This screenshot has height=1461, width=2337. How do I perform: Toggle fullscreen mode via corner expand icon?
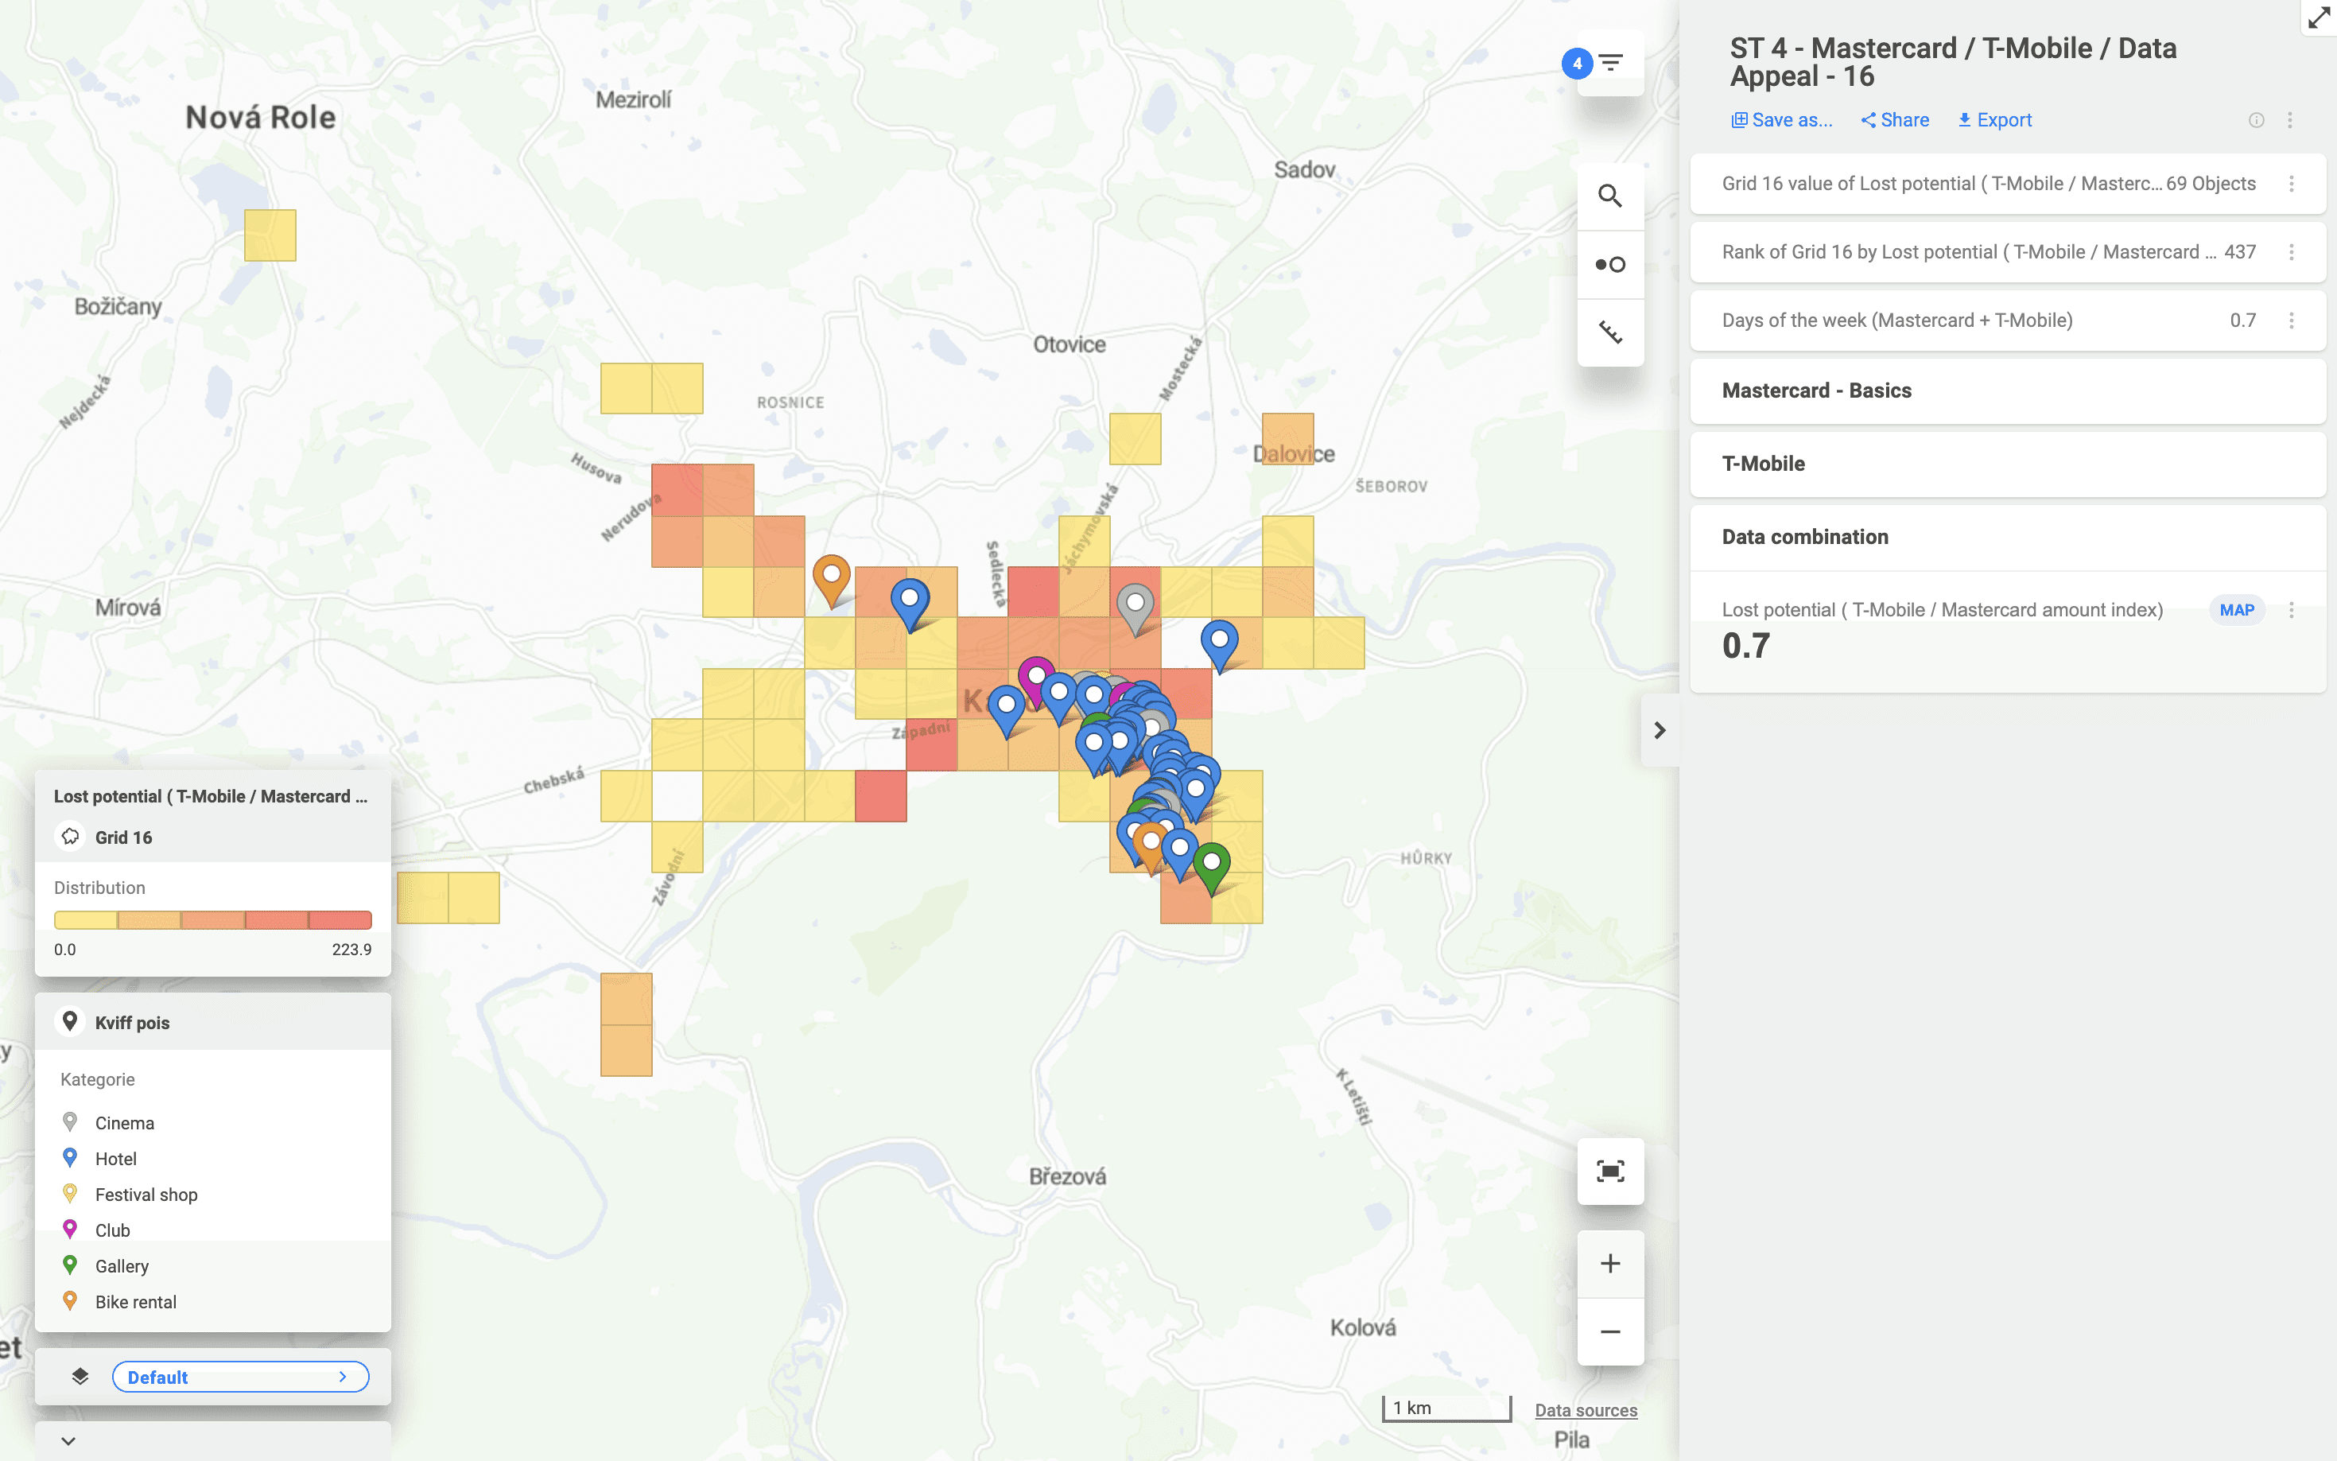pyautogui.click(x=2320, y=17)
